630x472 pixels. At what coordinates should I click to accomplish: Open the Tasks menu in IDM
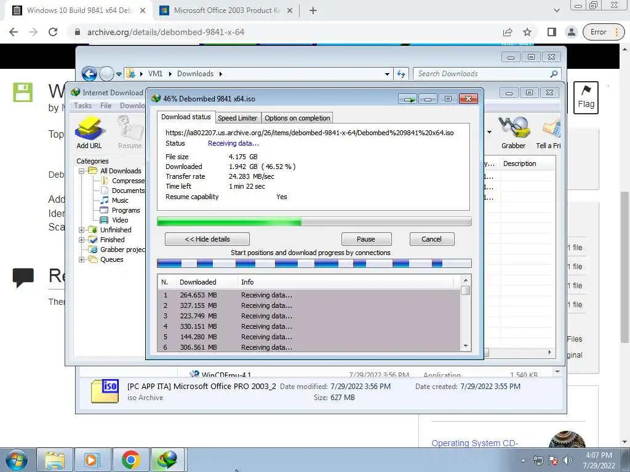(83, 106)
